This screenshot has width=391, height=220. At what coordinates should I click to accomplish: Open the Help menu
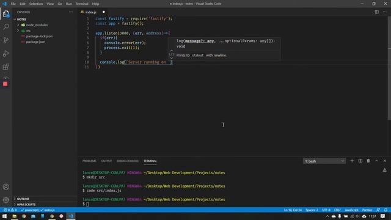(95, 4)
